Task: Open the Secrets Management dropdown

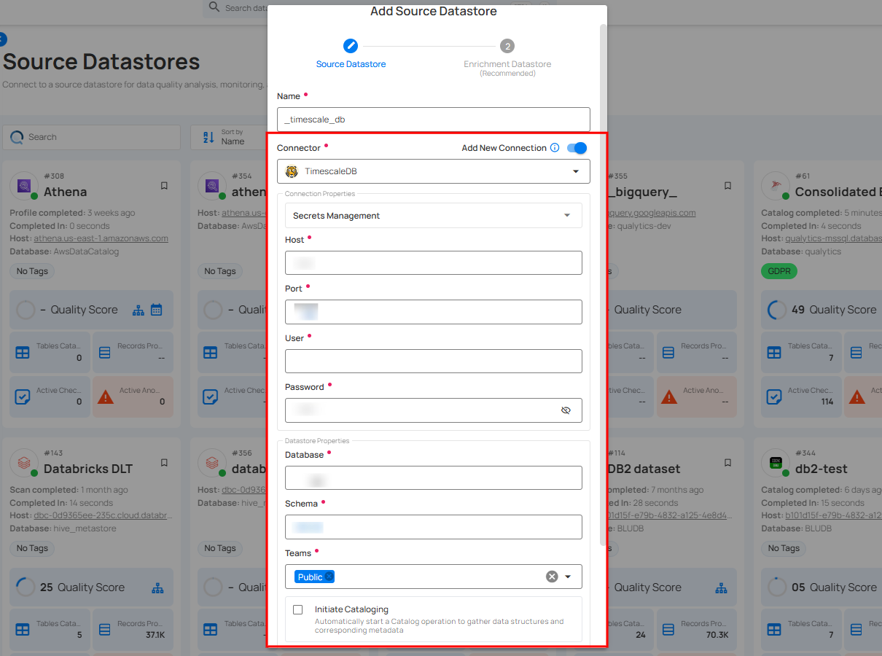Action: (433, 215)
